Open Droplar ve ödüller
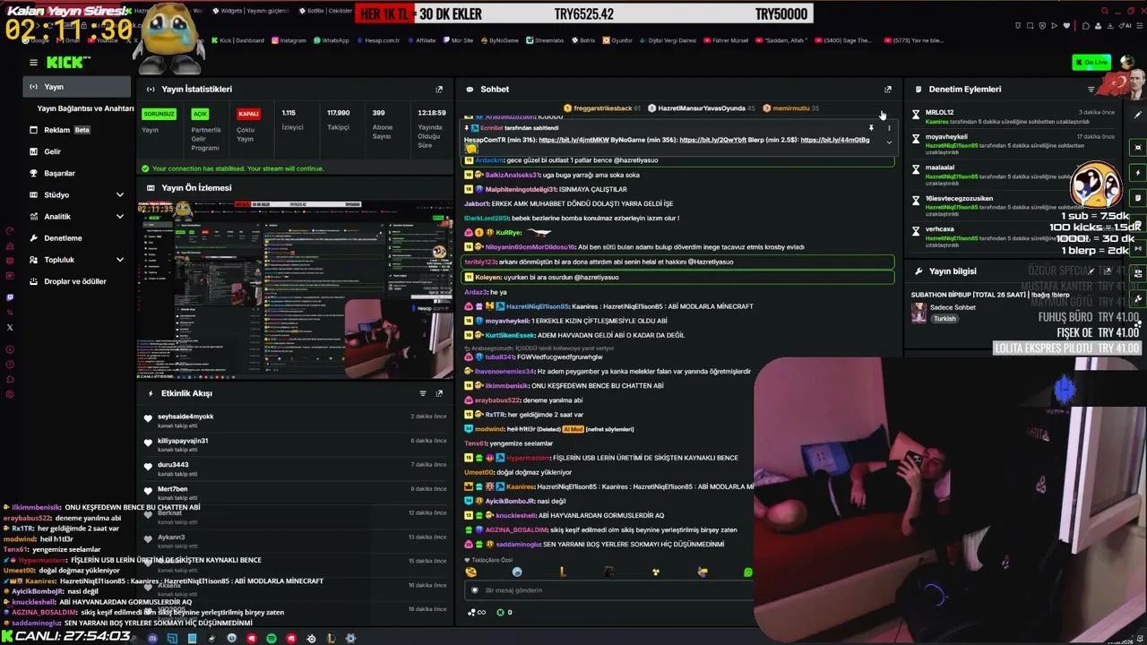The image size is (1147, 645). click(x=77, y=281)
